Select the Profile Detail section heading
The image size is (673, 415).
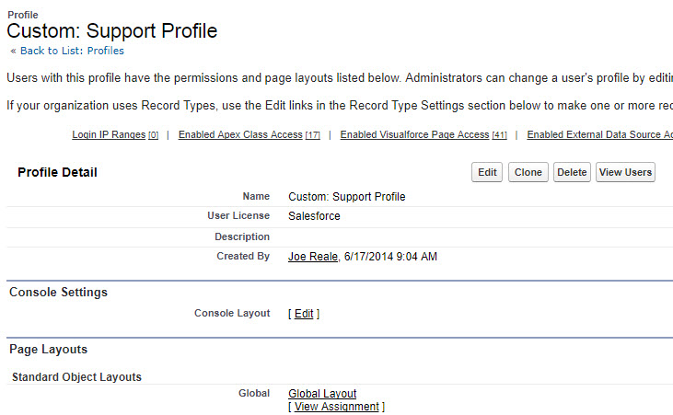point(57,172)
